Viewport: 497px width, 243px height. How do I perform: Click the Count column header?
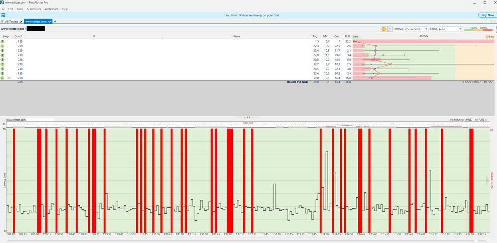[18, 36]
